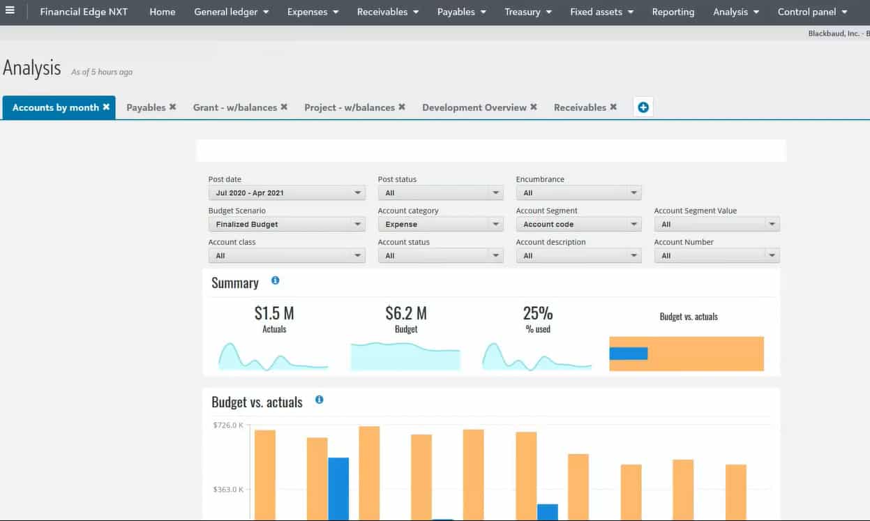Click the Summary info icon
The height and width of the screenshot is (521, 870).
275,280
